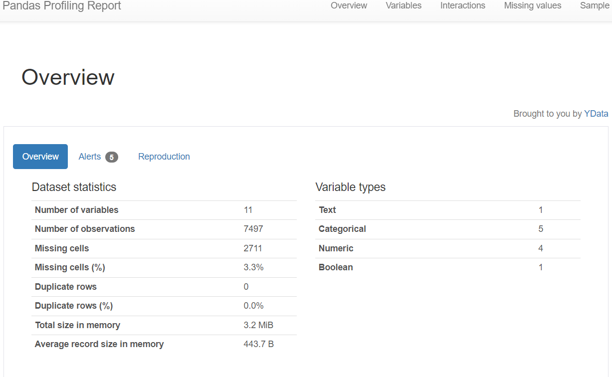Select Average record size in memory label

coord(99,344)
